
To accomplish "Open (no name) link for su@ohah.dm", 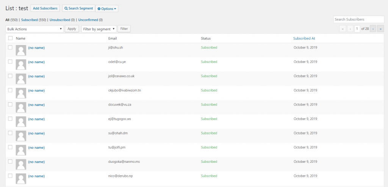I will (36, 133).
